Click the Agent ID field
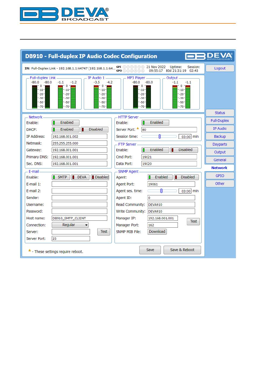 171,198
